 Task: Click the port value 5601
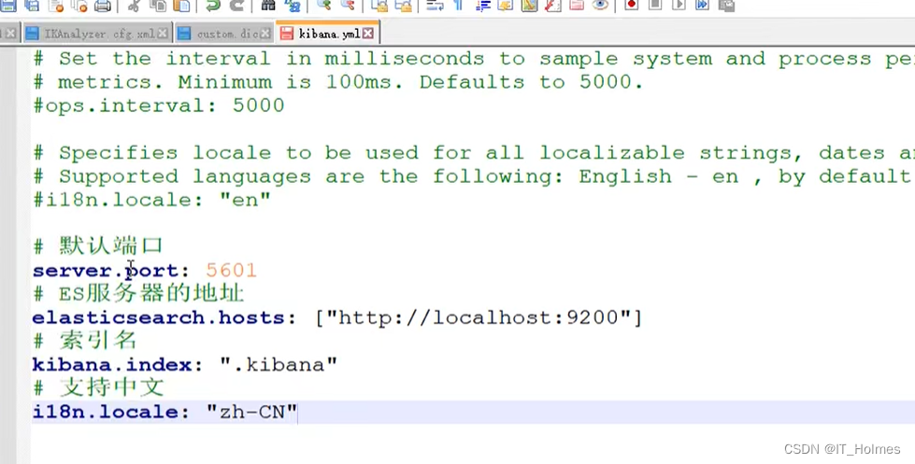pyautogui.click(x=231, y=271)
